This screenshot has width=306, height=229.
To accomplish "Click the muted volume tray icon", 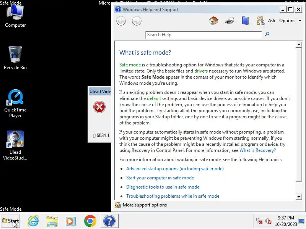I will click(x=269, y=221).
